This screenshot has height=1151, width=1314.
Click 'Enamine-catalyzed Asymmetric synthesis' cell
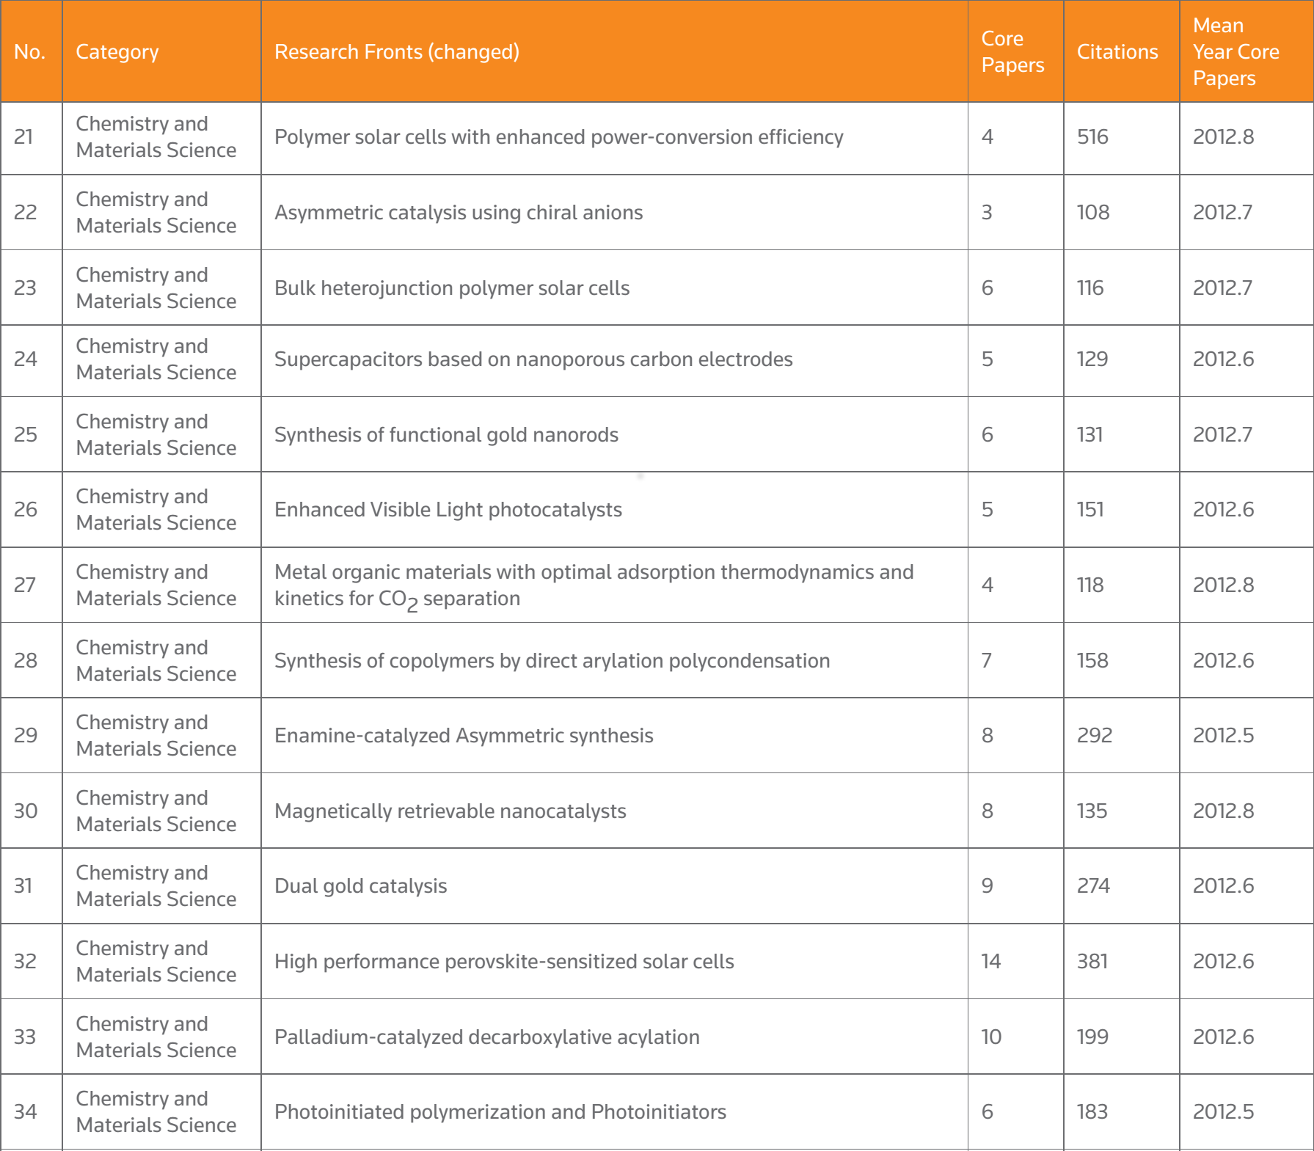(464, 736)
